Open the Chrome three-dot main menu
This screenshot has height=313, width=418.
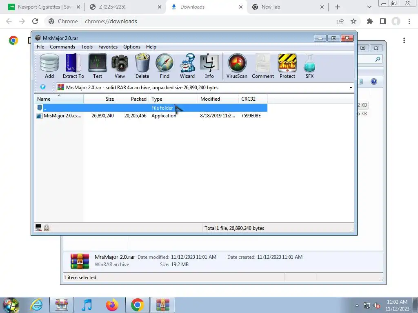coord(409,21)
